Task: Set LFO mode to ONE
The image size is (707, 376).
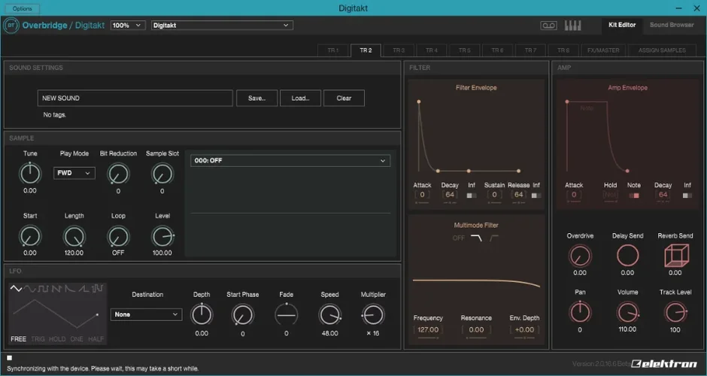Action: pyautogui.click(x=77, y=339)
